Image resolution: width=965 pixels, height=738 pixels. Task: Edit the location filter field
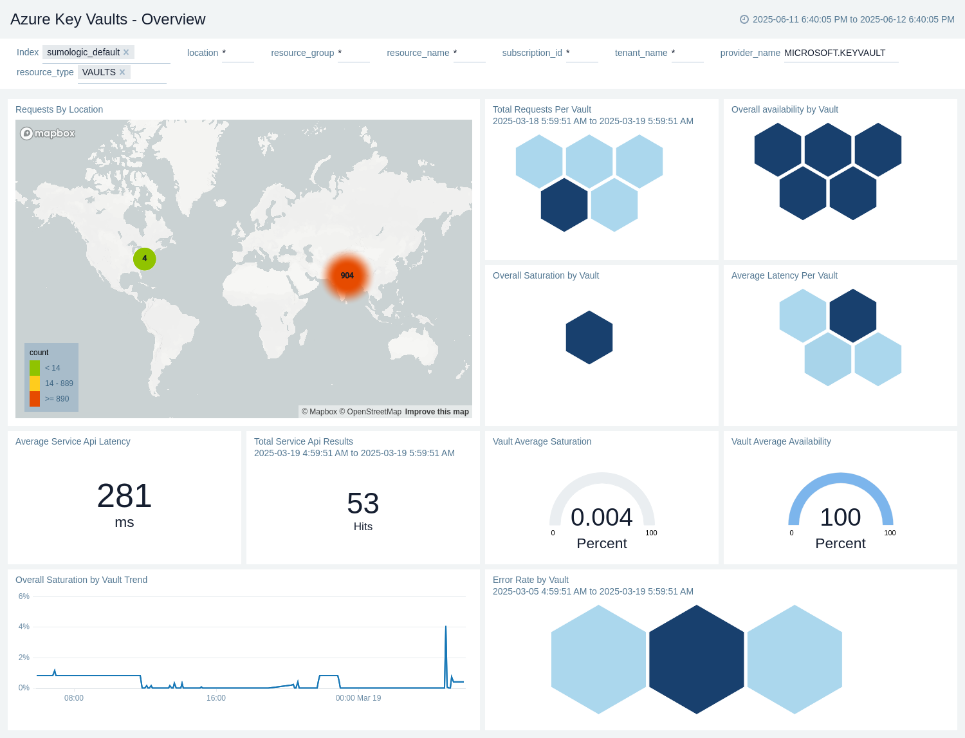coord(238,53)
